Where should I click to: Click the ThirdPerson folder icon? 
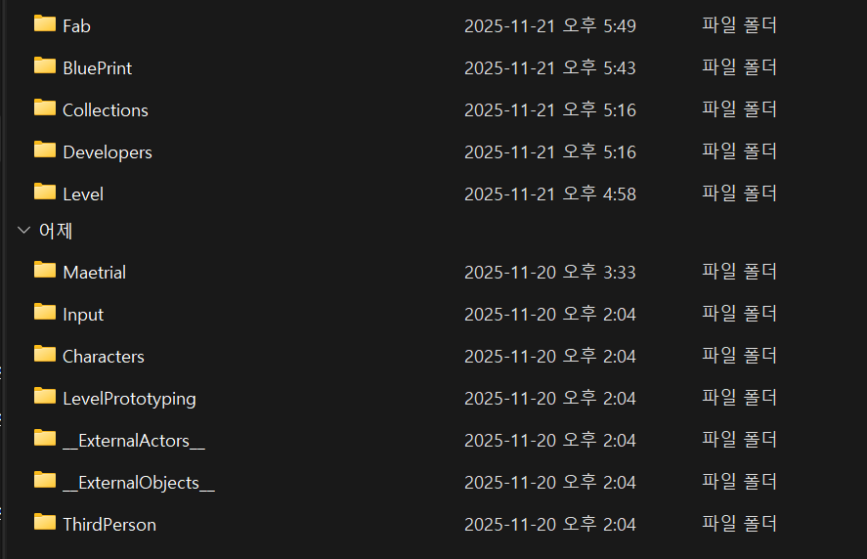click(45, 522)
